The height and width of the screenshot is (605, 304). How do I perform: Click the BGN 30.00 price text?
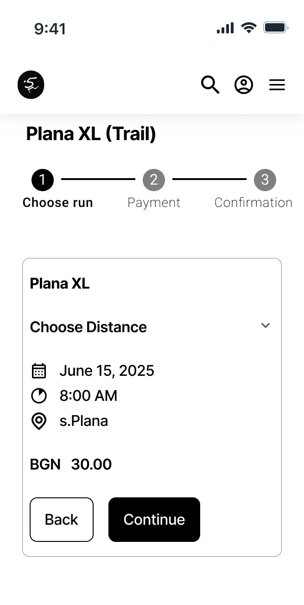(71, 464)
